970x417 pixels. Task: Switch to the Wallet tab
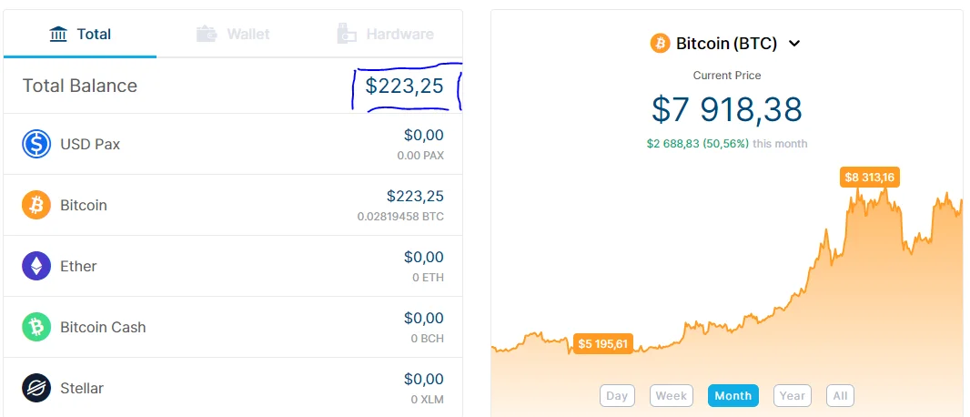pyautogui.click(x=233, y=34)
